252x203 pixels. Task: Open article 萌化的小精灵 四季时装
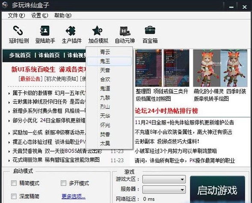pos(219,95)
